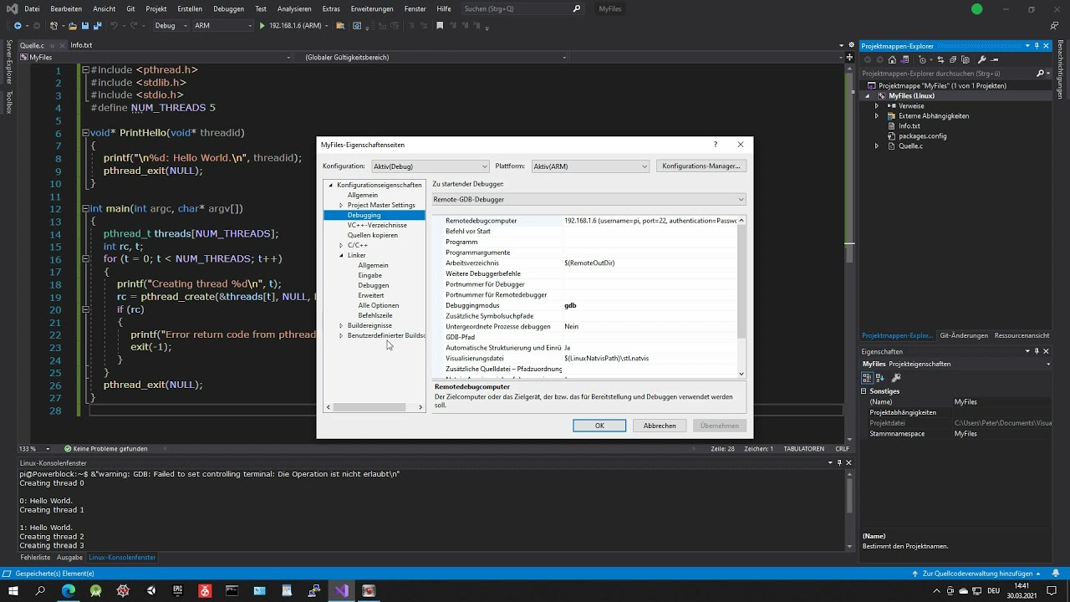The width and height of the screenshot is (1070, 602).
Task: Click the search magnifier in Projektmappen-Explorer
Action: coord(1041,74)
